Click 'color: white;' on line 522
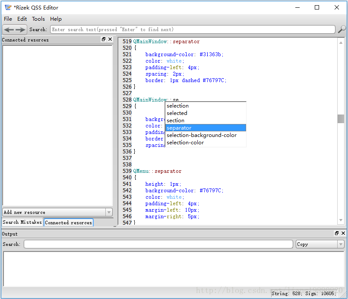 [165, 61]
